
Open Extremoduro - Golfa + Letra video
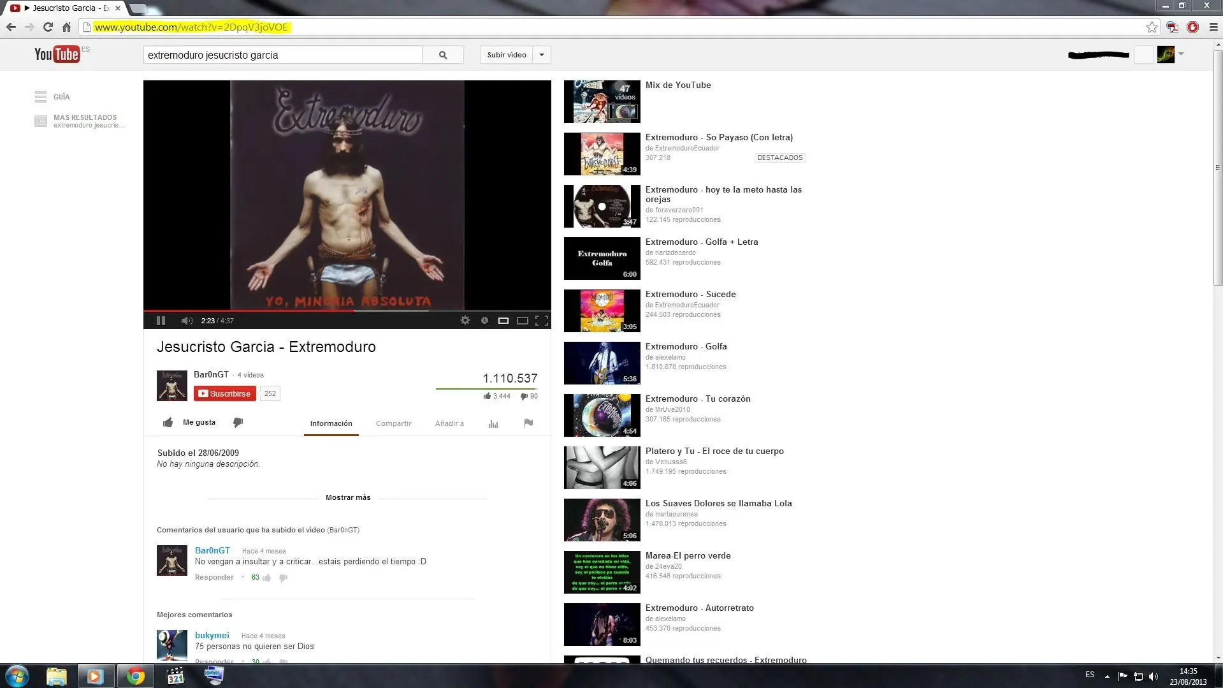[x=702, y=242]
